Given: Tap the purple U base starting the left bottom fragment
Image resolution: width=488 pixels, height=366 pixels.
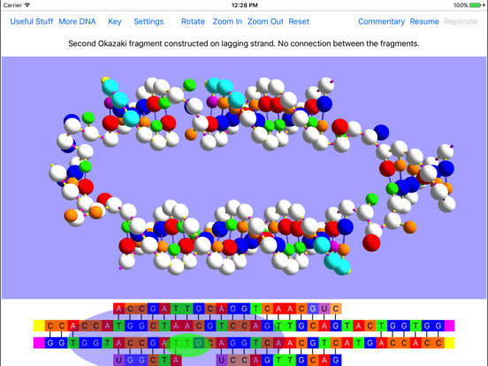Looking at the screenshot, I should pos(118,360).
